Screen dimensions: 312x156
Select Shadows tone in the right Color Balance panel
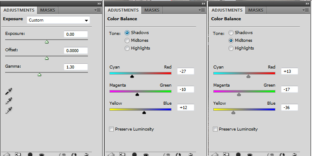click(231, 33)
